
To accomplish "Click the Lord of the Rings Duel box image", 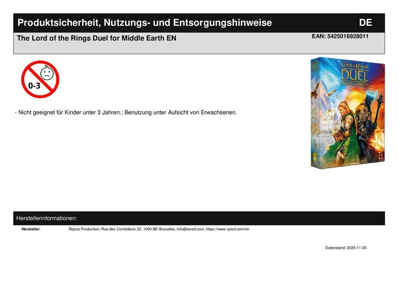I will pos(348,113).
